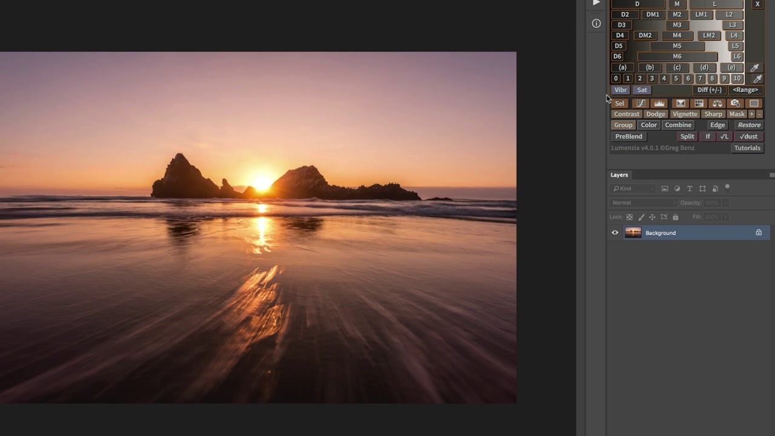The width and height of the screenshot is (775, 436).
Task: Click the adjustment layer filter icon
Action: 677,188
